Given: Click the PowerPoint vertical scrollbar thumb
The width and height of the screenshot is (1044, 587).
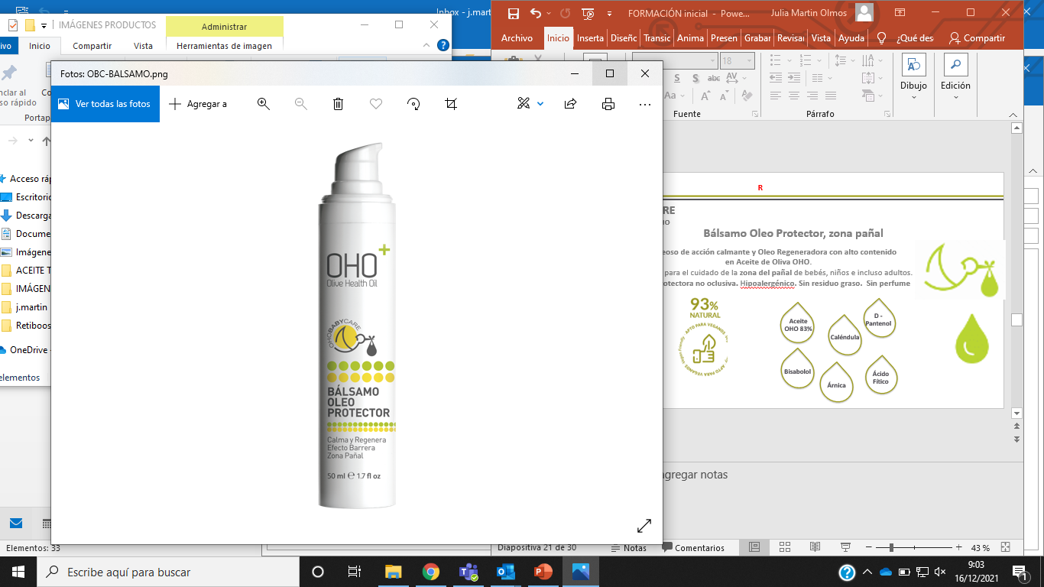Looking at the screenshot, I should [1016, 319].
